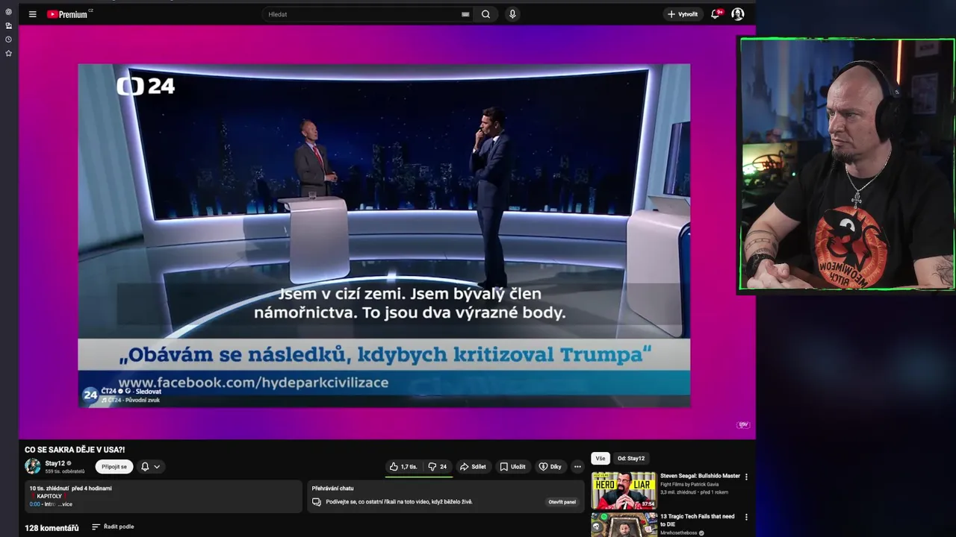Click Fight Films by Patrick Gavia channel name
The height and width of the screenshot is (537, 956).
pyautogui.click(x=689, y=485)
